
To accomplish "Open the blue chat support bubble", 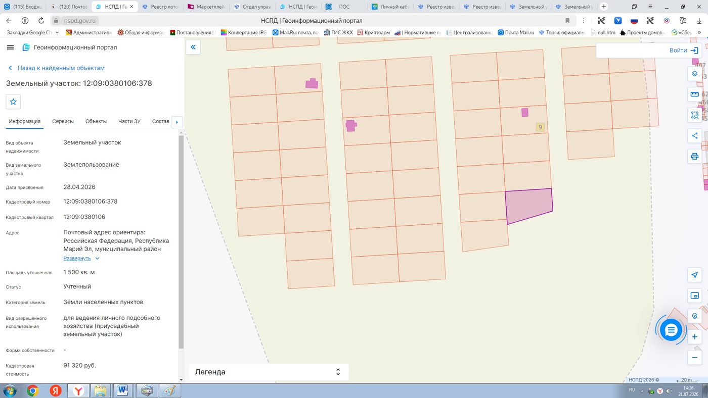I will click(671, 330).
